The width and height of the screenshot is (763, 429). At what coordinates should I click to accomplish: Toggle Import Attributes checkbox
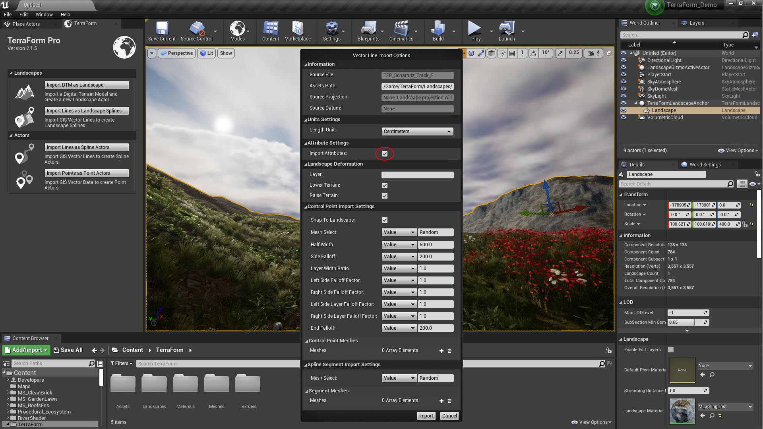click(x=385, y=154)
